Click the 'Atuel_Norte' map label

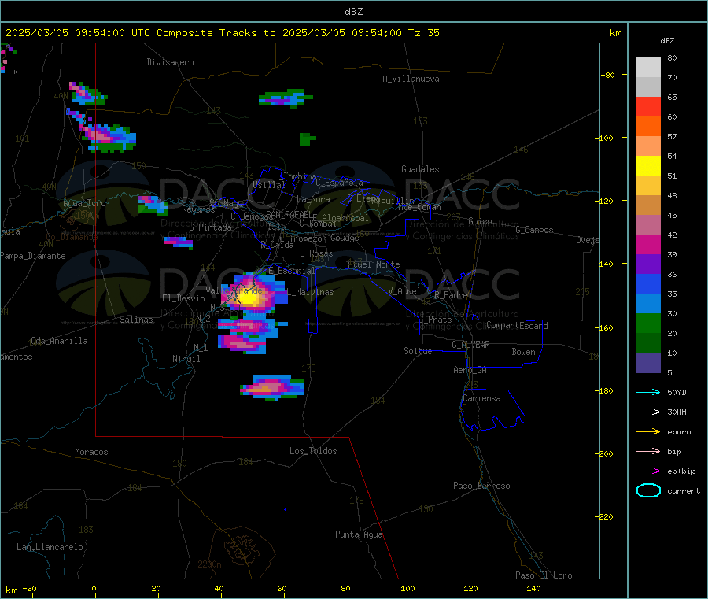[374, 264]
